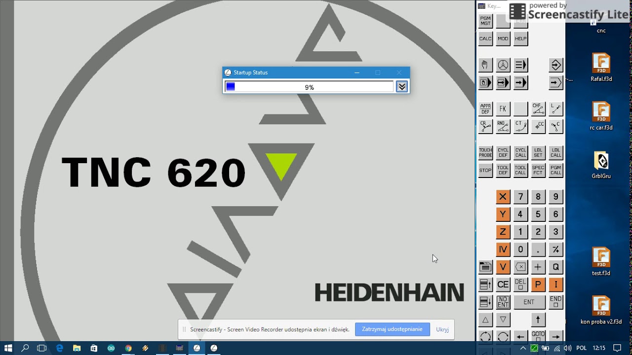Click the number 0 key
Viewport: 632px width, 355px height.
tap(520, 249)
